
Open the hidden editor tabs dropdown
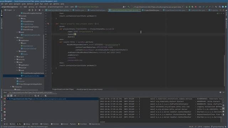(220, 10)
